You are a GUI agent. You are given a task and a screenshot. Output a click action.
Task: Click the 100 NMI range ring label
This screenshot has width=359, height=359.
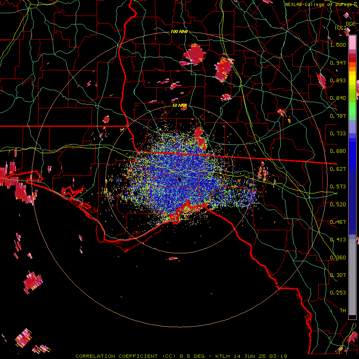(179, 32)
